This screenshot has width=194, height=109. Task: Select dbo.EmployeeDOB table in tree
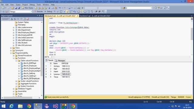tap(25, 35)
